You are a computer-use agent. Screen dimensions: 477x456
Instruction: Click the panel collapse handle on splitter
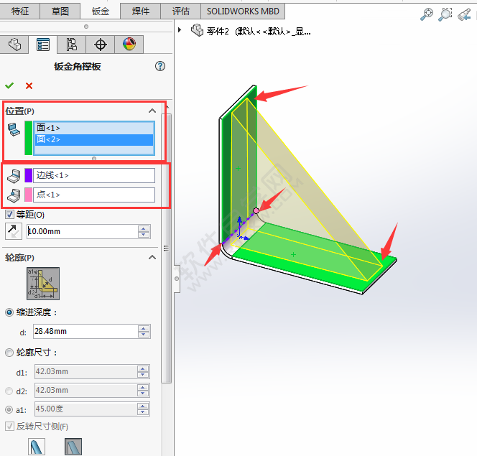click(x=177, y=279)
